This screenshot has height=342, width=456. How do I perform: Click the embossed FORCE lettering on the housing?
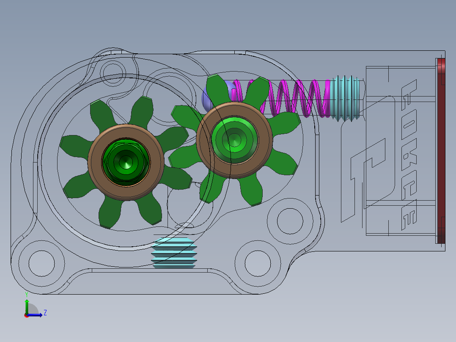pyautogui.click(x=409, y=154)
